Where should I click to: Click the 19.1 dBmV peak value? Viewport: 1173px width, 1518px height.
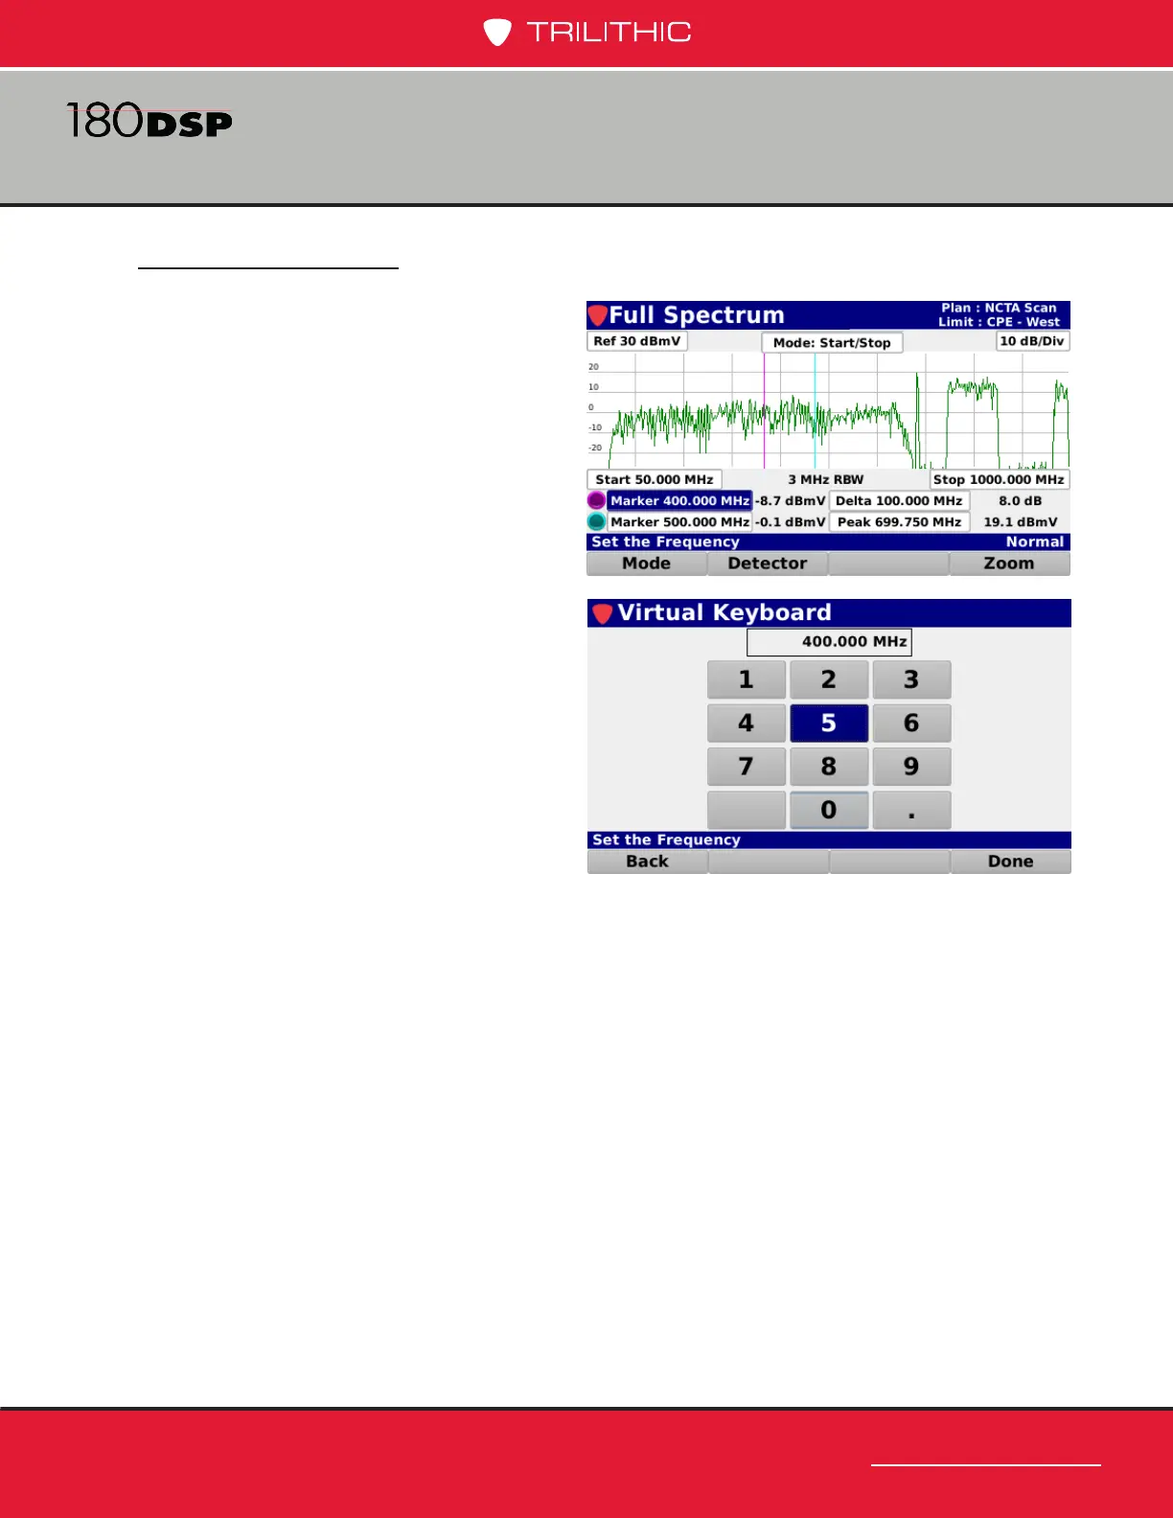(x=1021, y=521)
